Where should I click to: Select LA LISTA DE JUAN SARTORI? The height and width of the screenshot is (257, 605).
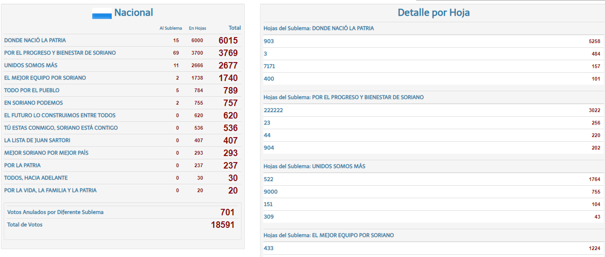pyautogui.click(x=37, y=140)
